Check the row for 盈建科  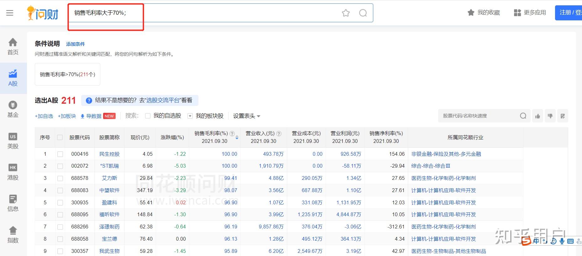(x=60, y=203)
